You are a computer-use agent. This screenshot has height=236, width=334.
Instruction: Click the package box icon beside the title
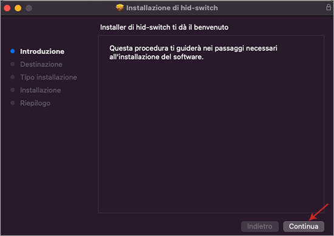[x=120, y=8]
